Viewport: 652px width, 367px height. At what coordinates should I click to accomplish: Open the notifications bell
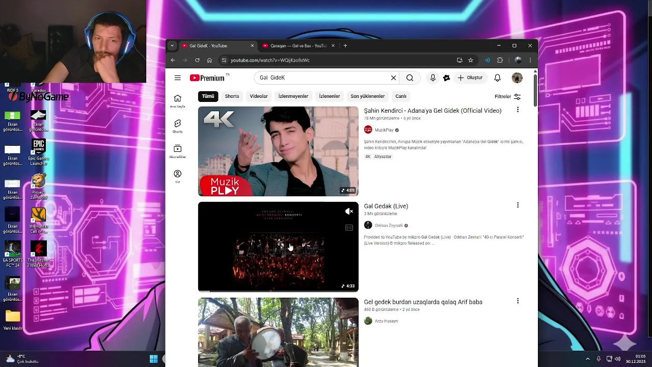click(x=498, y=78)
